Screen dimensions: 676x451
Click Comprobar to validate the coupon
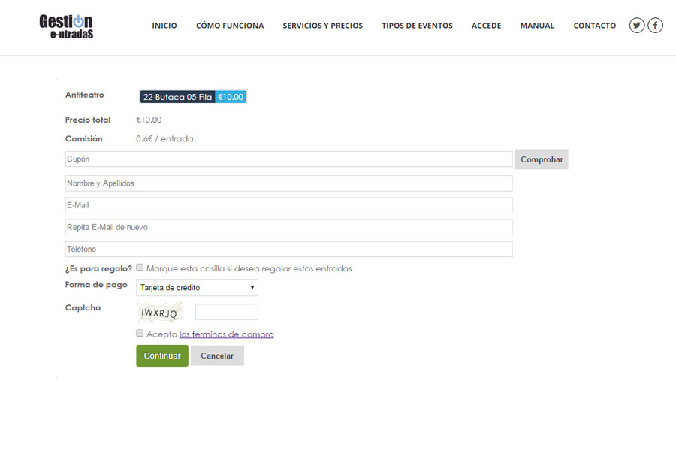click(x=541, y=159)
